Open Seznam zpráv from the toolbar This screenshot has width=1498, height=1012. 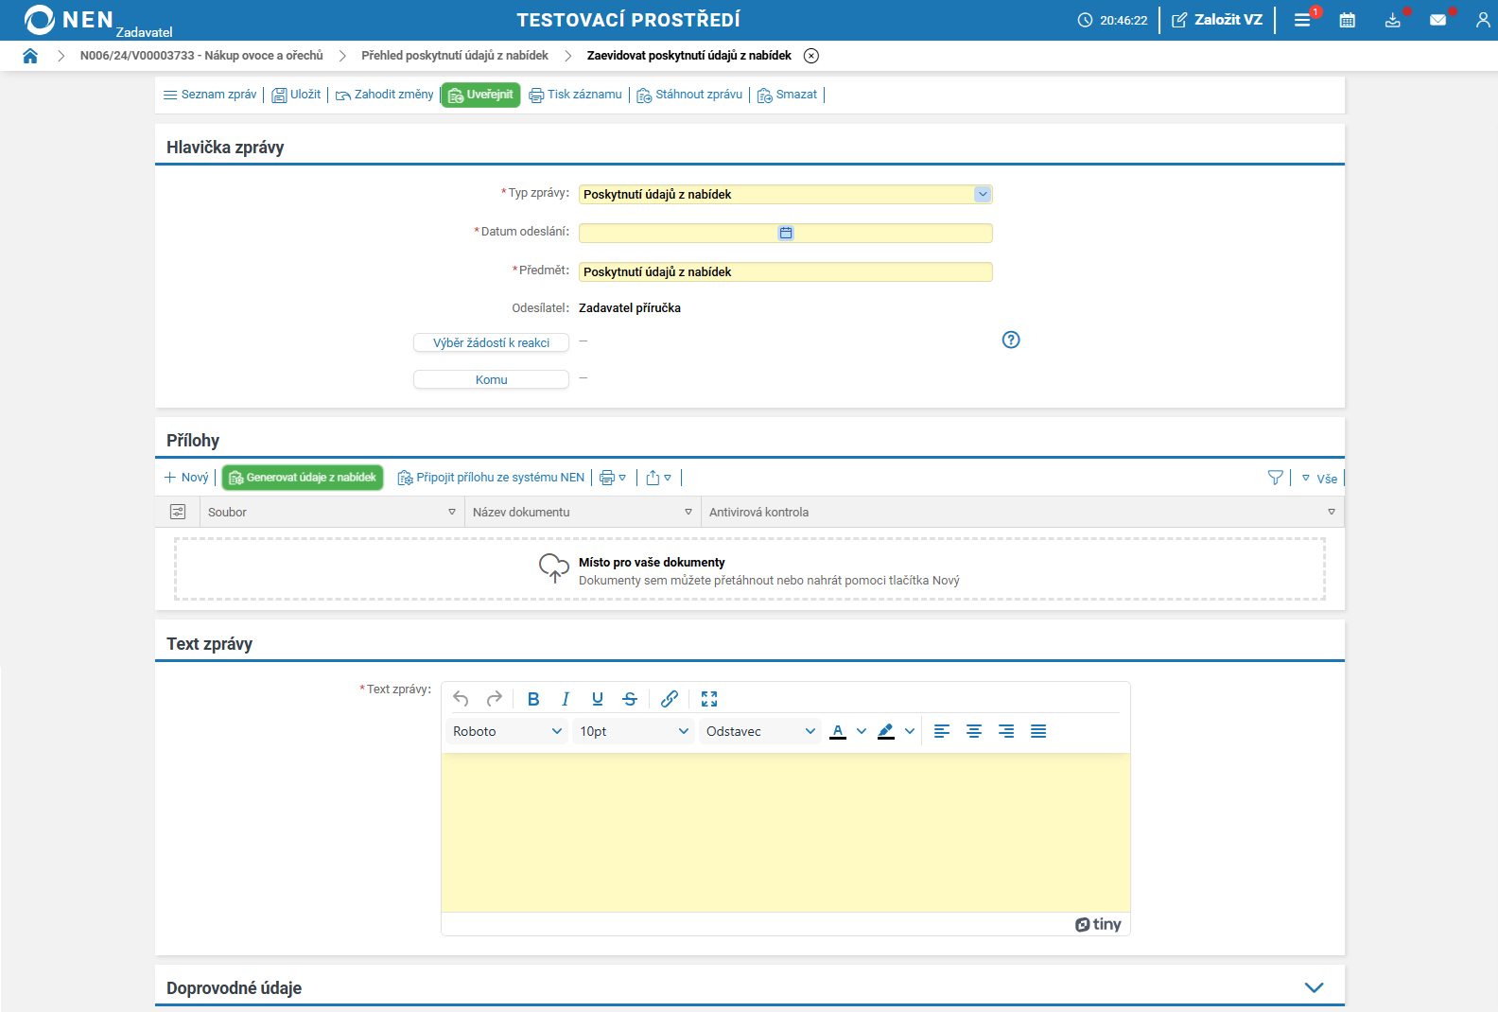[x=210, y=95]
